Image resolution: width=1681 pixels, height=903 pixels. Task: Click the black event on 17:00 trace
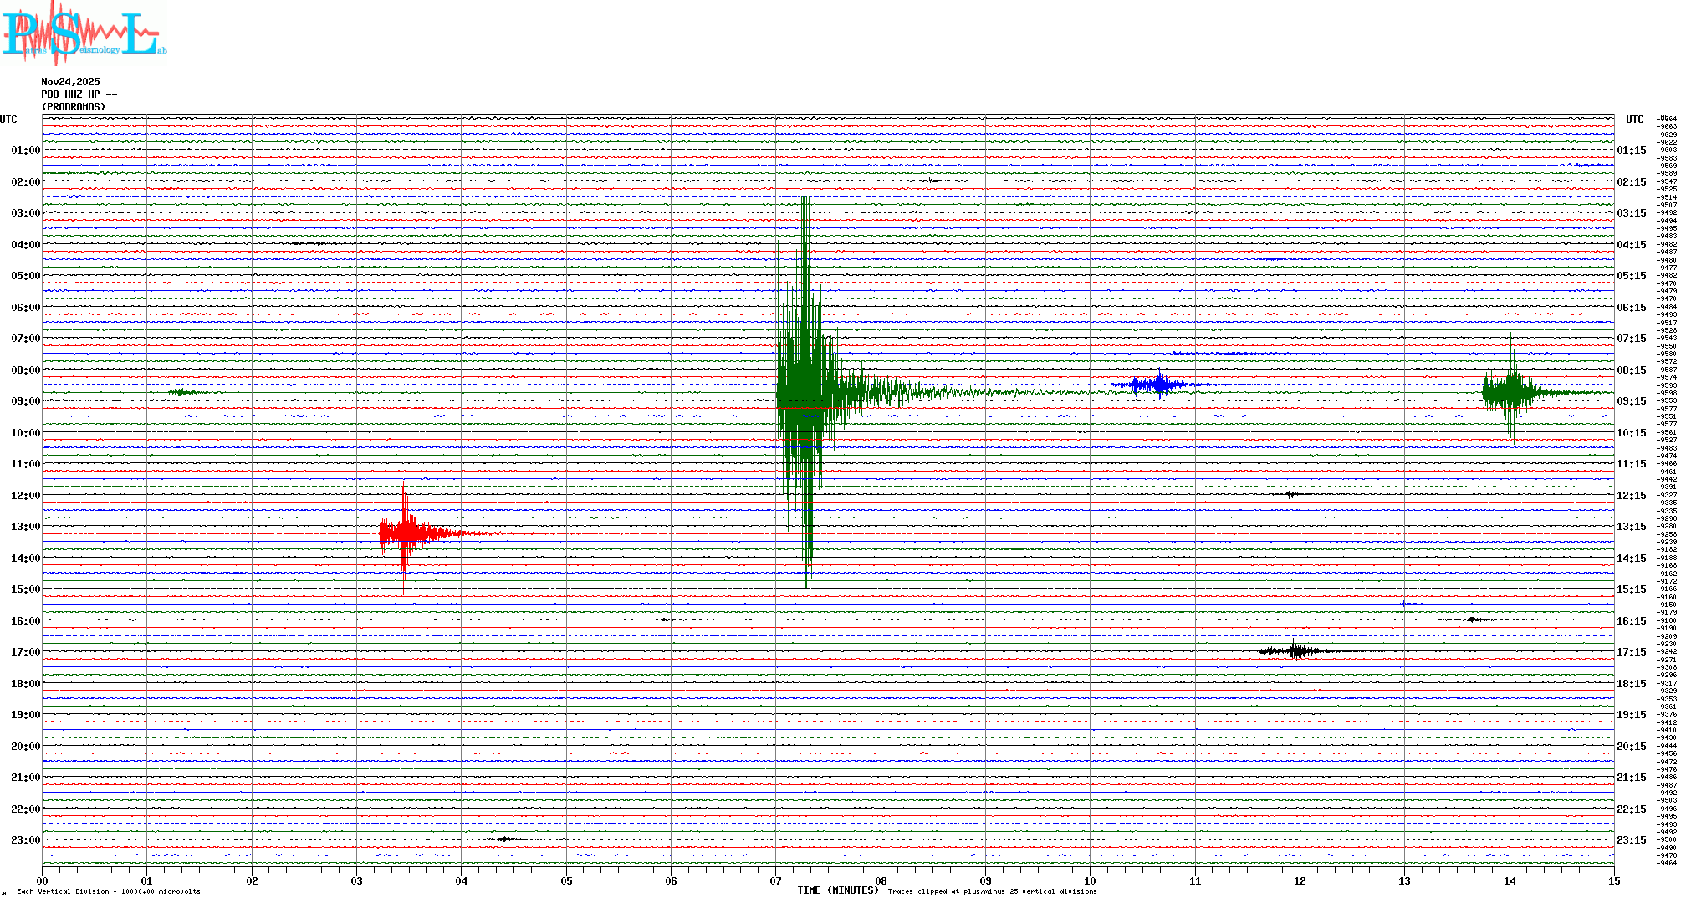pyautogui.click(x=1295, y=650)
